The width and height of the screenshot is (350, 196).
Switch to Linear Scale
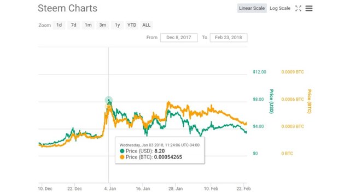(252, 8)
